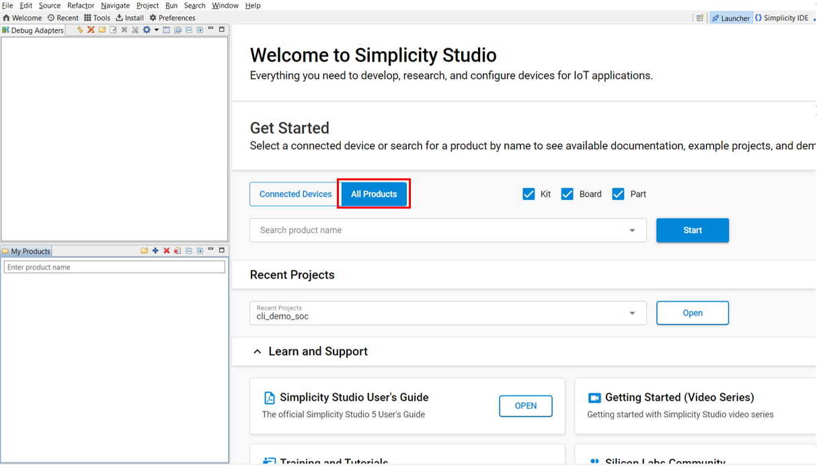817x467 pixels.
Task: Disable the Part checkbox filter
Action: coord(619,194)
